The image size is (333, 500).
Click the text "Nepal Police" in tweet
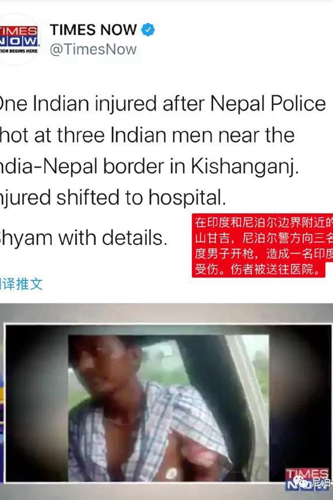268,104
